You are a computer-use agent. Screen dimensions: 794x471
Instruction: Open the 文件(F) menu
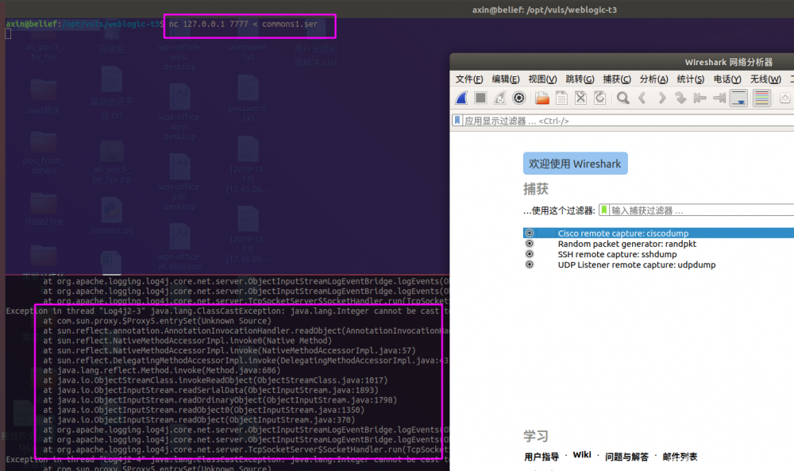click(469, 79)
